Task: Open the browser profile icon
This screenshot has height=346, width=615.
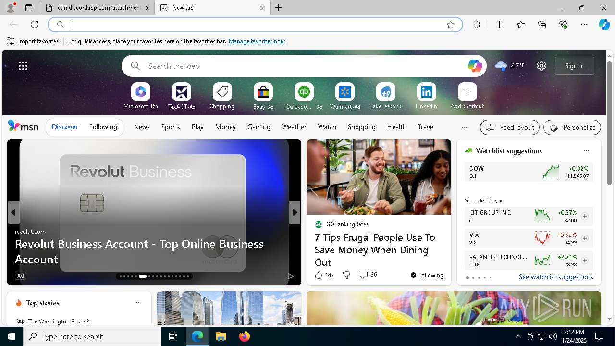Action: tap(11, 8)
